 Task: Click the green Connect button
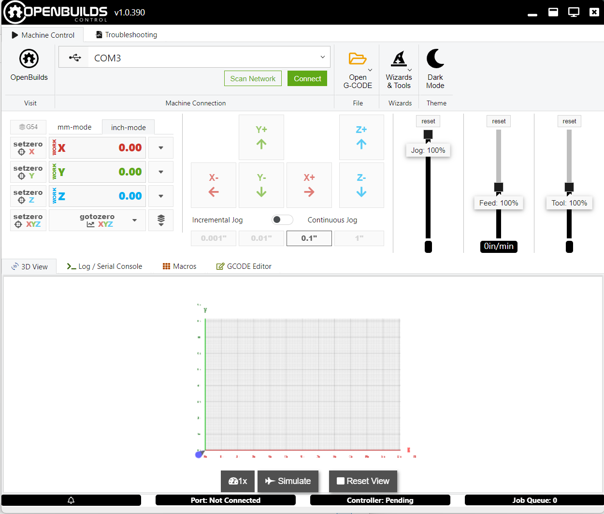pyautogui.click(x=307, y=78)
